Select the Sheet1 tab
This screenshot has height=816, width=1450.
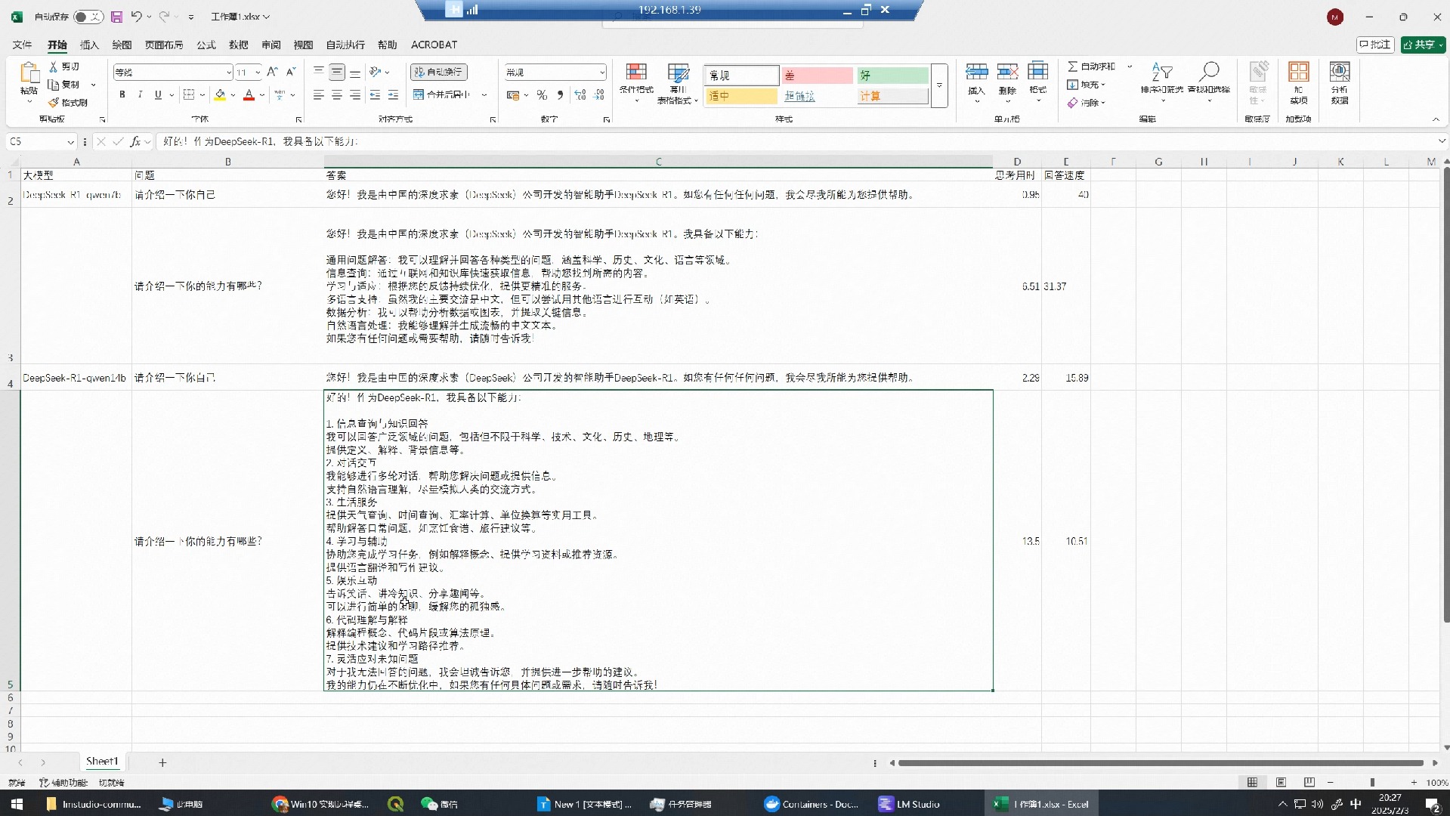[102, 762]
